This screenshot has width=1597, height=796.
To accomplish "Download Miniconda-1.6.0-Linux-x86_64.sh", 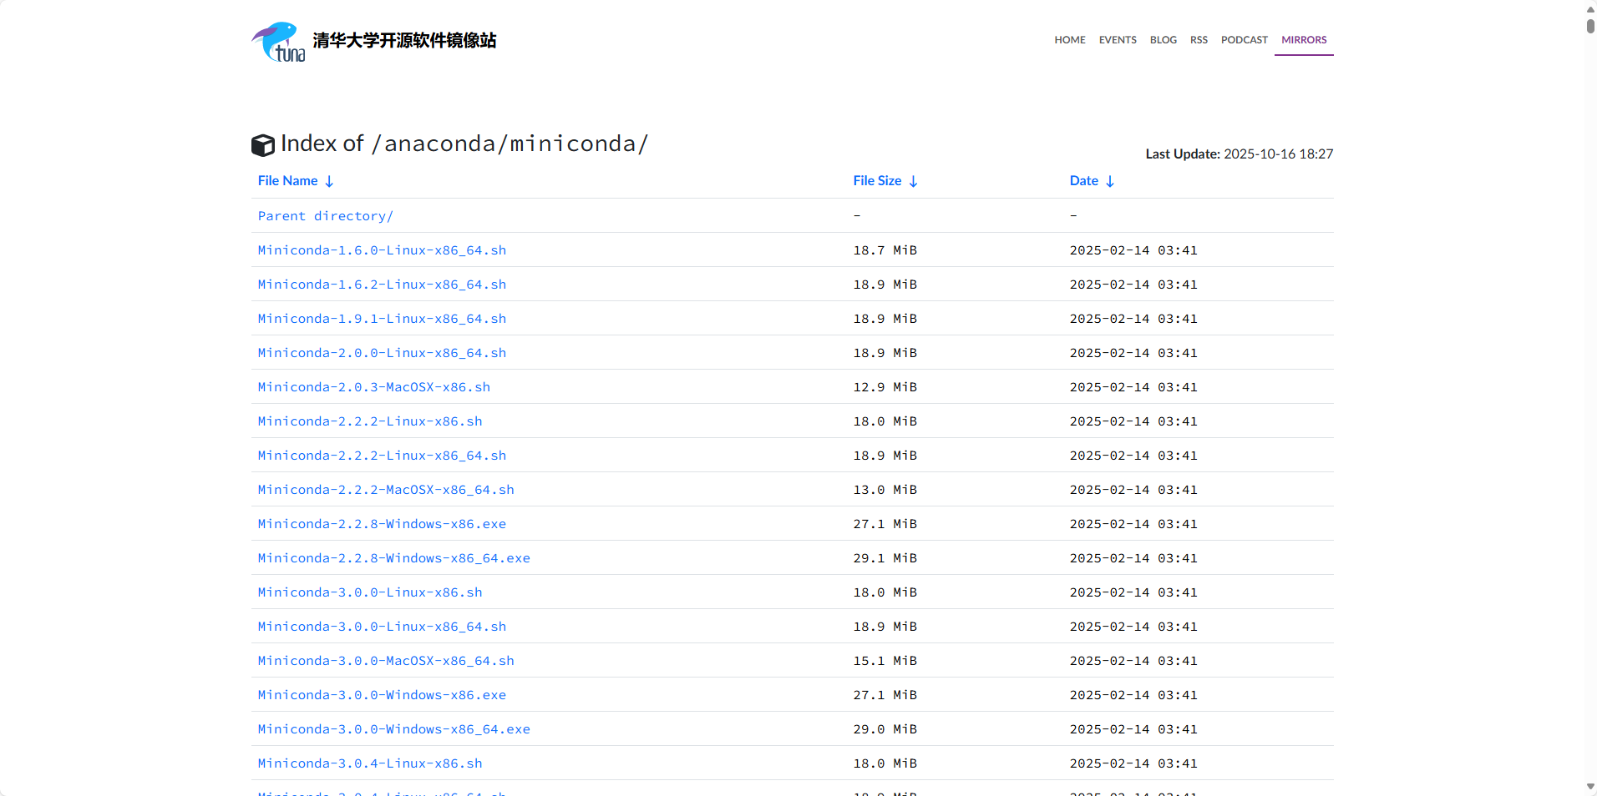I will (x=381, y=249).
